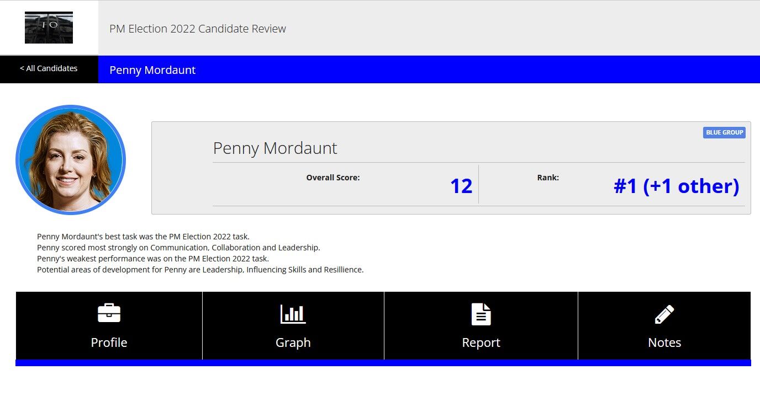This screenshot has width=760, height=407.
Task: Click the rank value #1 (+1 other)
Action: coord(676,186)
